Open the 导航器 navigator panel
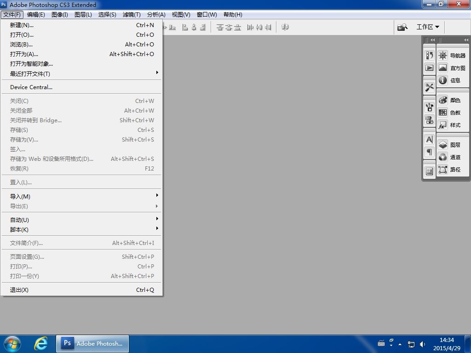Screen dimensions: 471x353 (452, 56)
